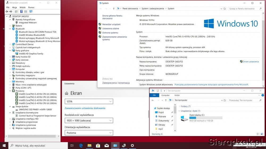
Task: Open Ochrona systemu link
Action: (110, 33)
